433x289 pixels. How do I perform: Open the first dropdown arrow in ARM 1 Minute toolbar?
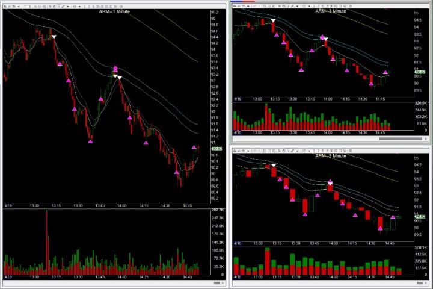click(19, 7)
